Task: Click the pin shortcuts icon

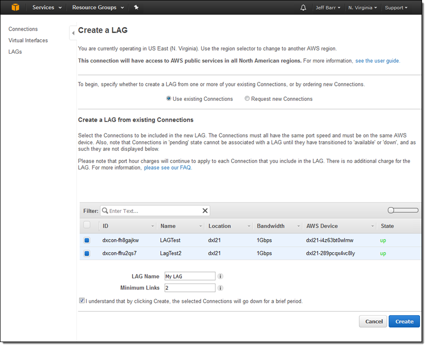Action: pos(136,7)
